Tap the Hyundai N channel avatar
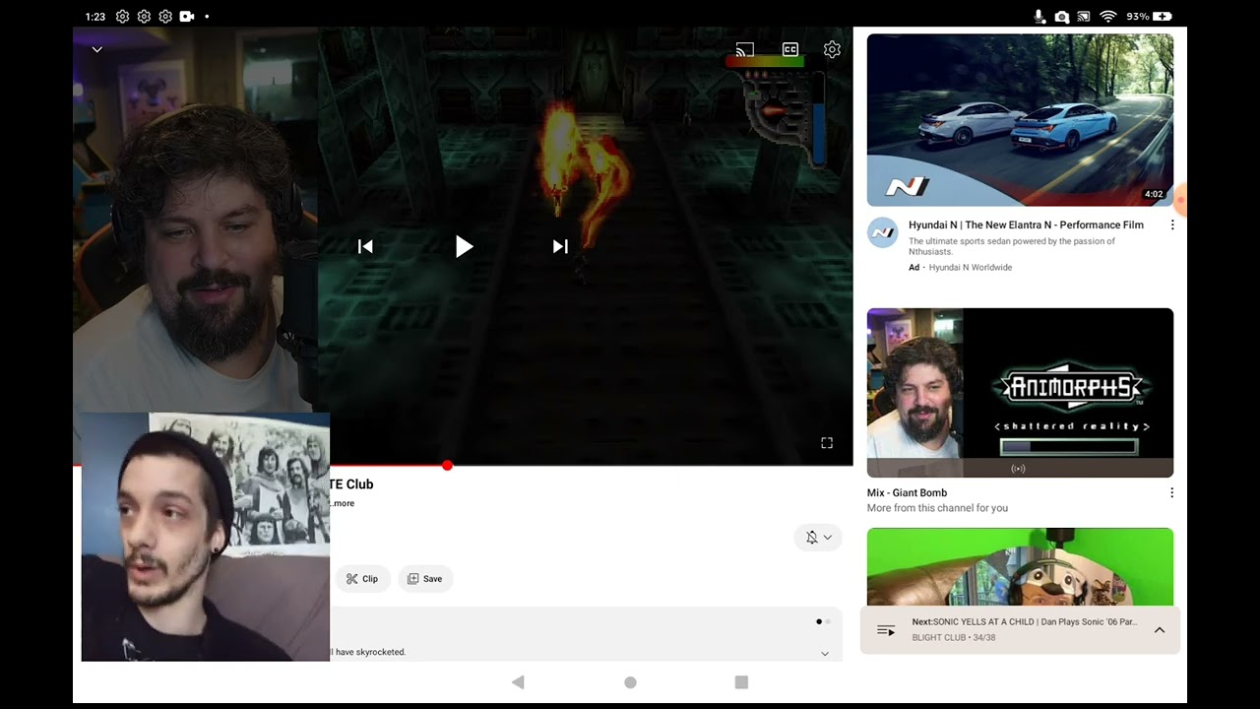Screen dimensions: 1260x709 [883, 233]
